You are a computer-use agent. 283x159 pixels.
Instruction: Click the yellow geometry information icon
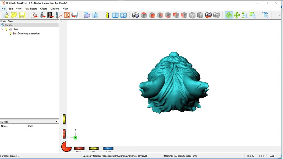107,15
